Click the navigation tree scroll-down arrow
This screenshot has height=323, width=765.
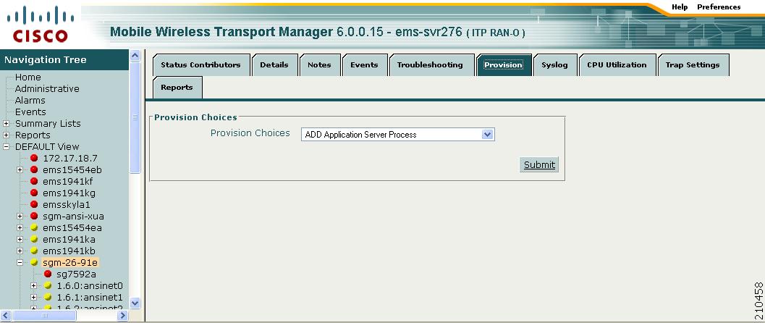[x=135, y=303]
